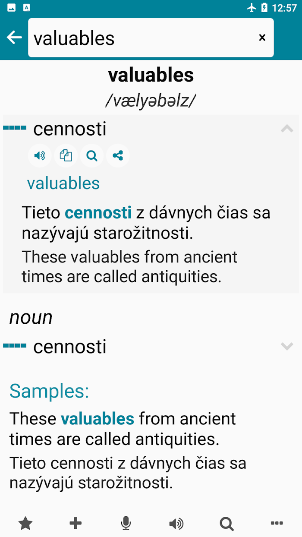Screen dimensions: 302x537
Task: Collapse the first cennosti entry
Action: (x=287, y=129)
